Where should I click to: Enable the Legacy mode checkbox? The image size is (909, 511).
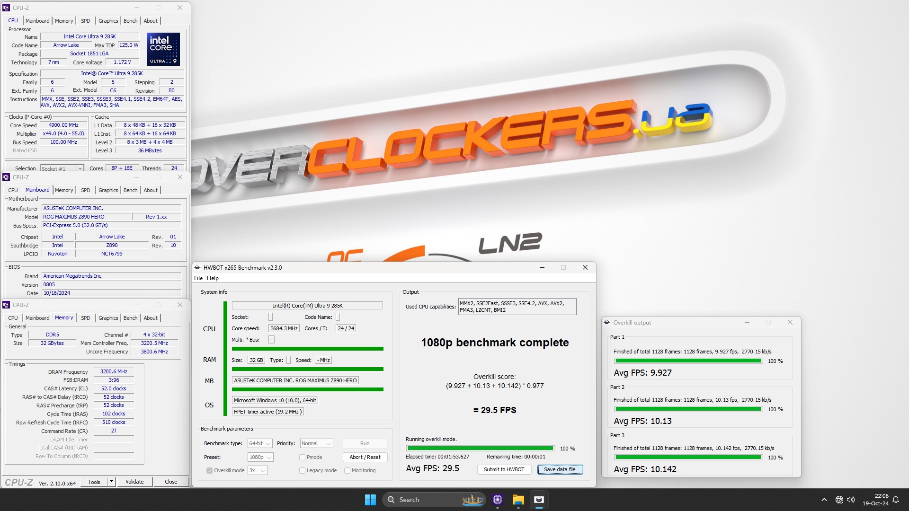[302, 470]
